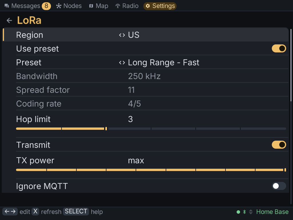
Task: Select the Settings tab
Action: pos(160,6)
